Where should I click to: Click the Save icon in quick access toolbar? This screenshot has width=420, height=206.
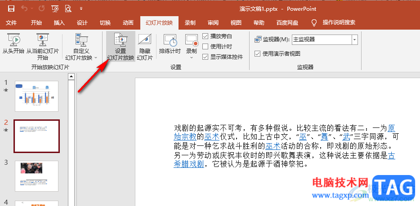tap(11, 9)
